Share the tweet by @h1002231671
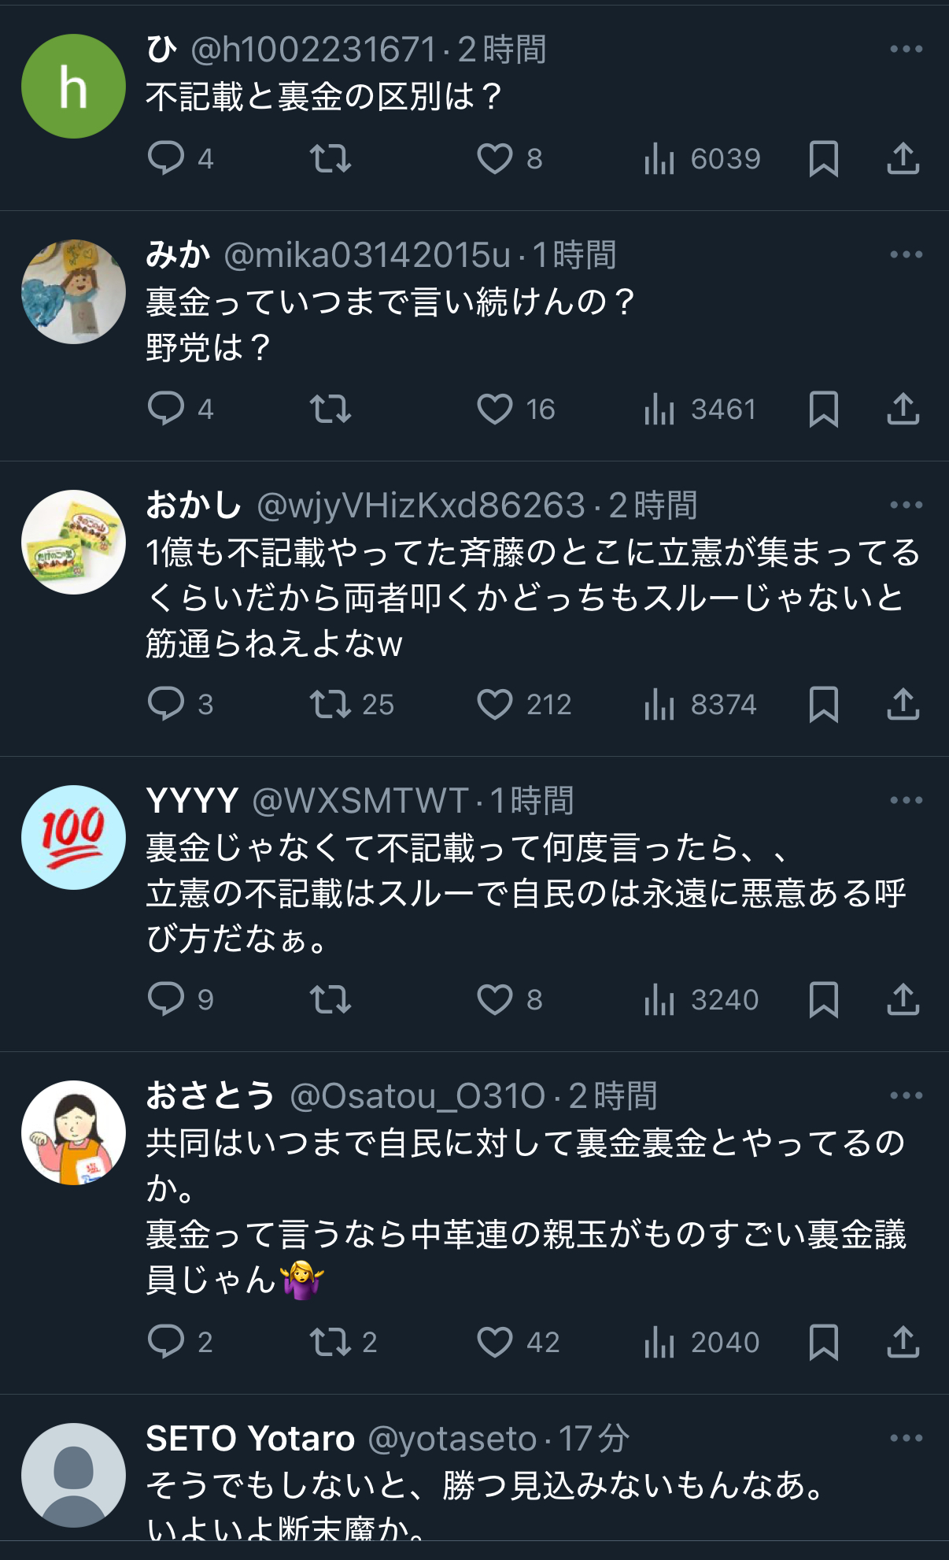 (x=903, y=158)
